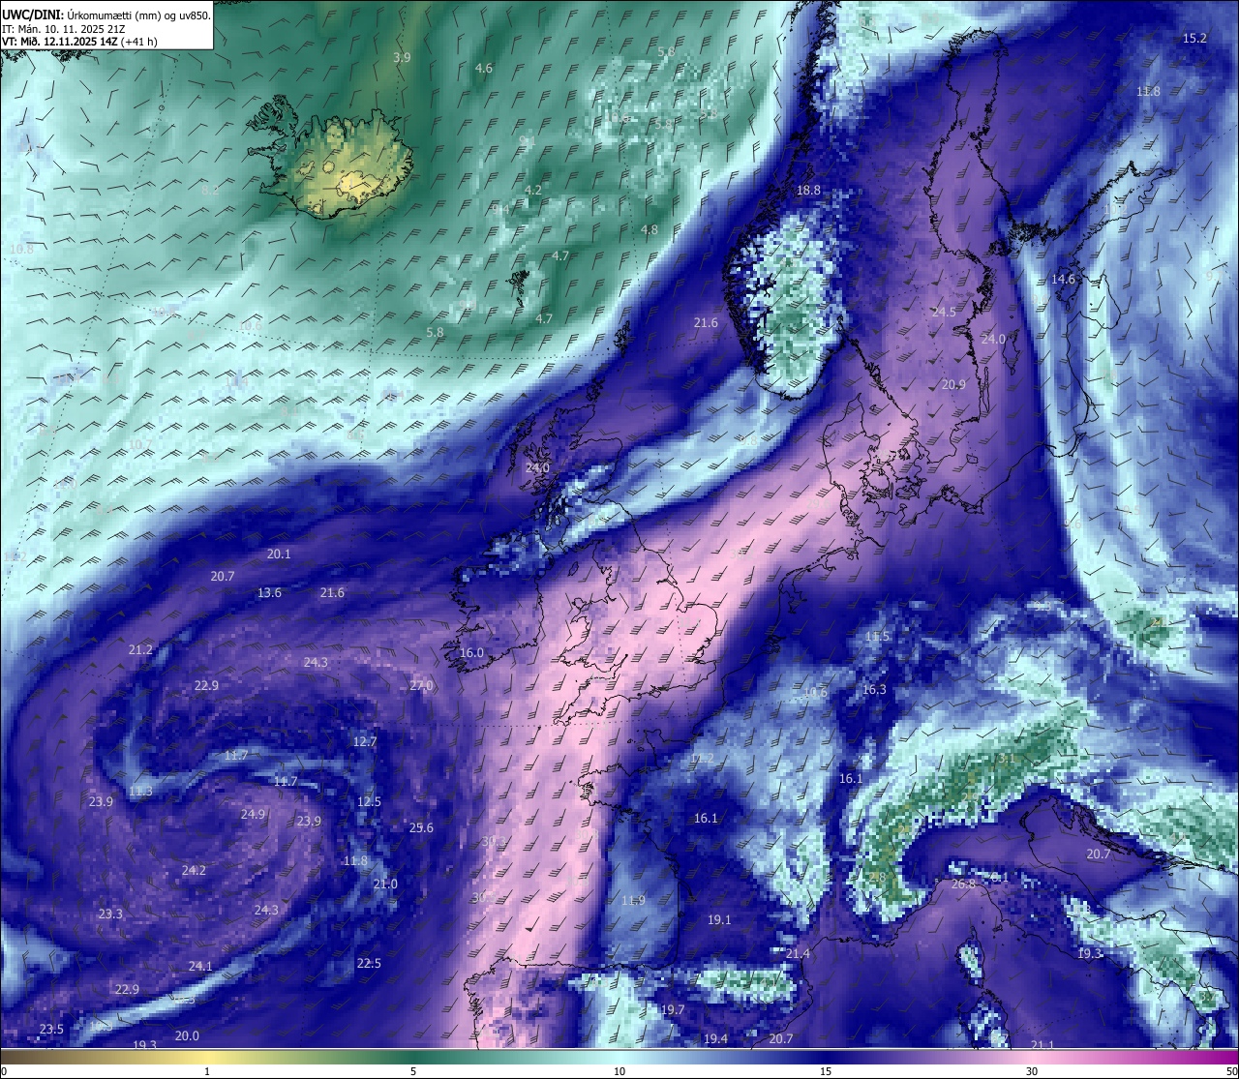The height and width of the screenshot is (1079, 1239).
Task: Click the colorbar tick label "0"
Action: click(4, 1070)
